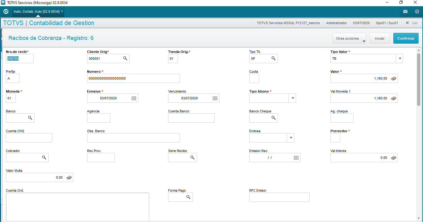Click the 03/07/2020 date in header
This screenshot has height=222, width=423.
(x=361, y=23)
